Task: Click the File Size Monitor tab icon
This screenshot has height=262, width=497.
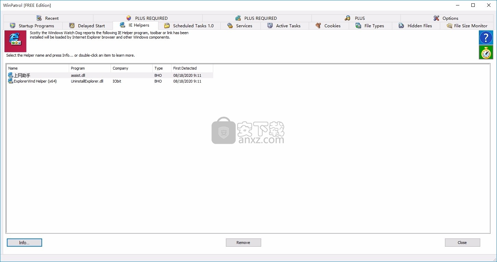Action: point(449,26)
